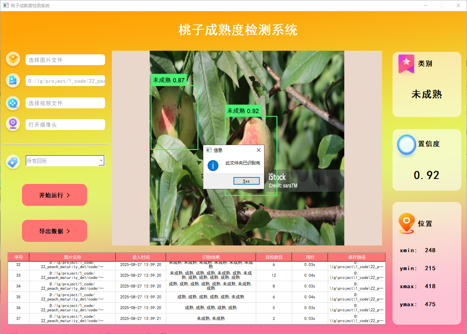Click result cell 未成熟, 未成熟 in row 37
The height and width of the screenshot is (334, 467).
click(x=211, y=319)
